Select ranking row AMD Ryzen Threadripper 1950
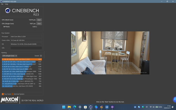The image size is (176, 110). coord(22,79)
